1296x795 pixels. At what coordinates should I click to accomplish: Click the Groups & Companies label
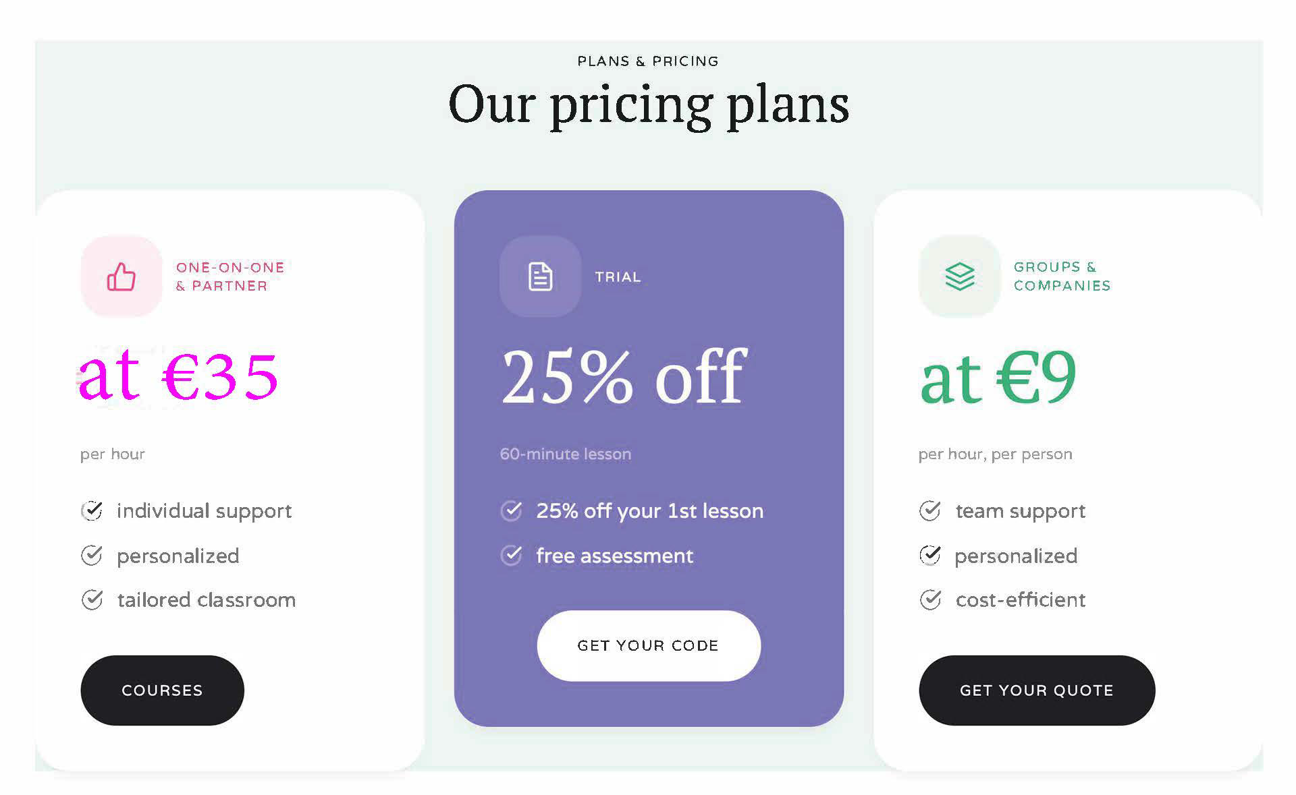point(1061,276)
